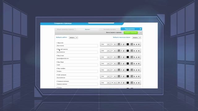The width and height of the screenshot is (198, 111).
Task: Uncheck the Слоган checkbox
Action: [x=57, y=88]
